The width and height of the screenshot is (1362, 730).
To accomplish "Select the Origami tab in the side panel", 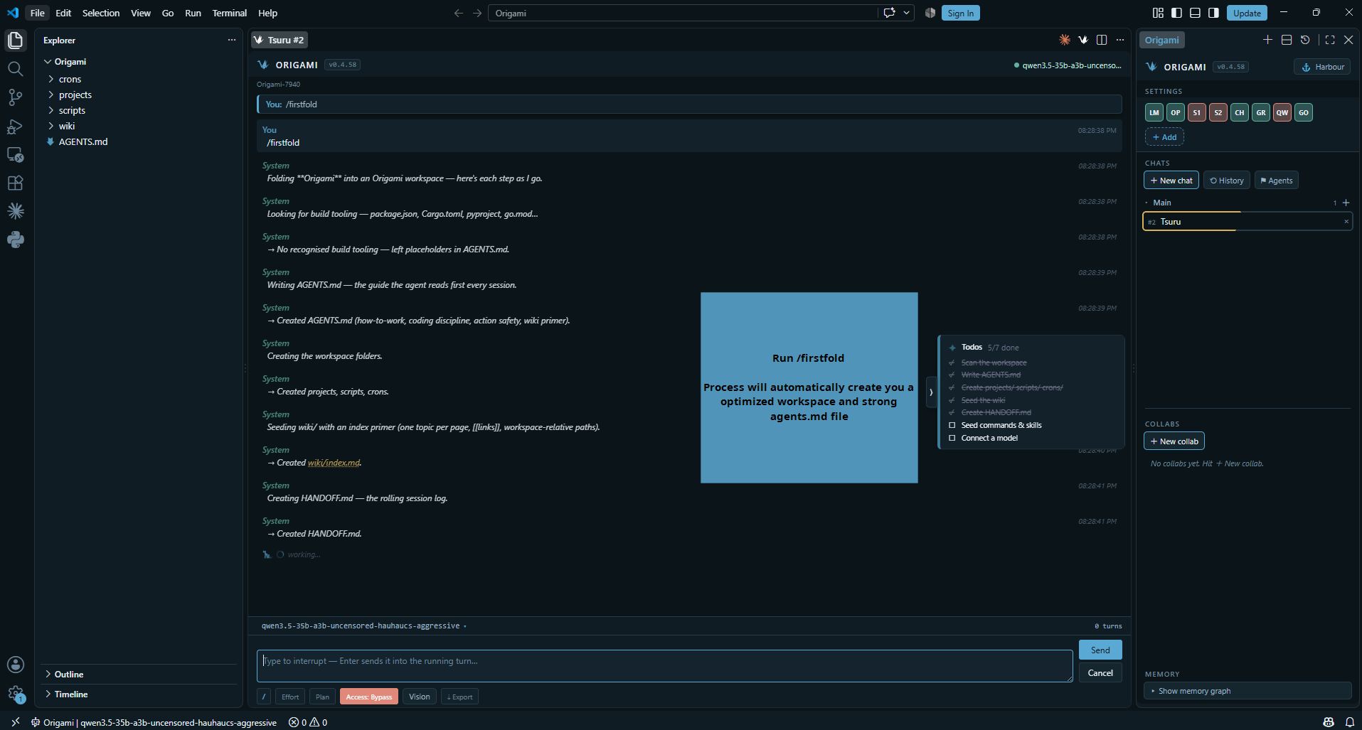I will coord(1161,40).
